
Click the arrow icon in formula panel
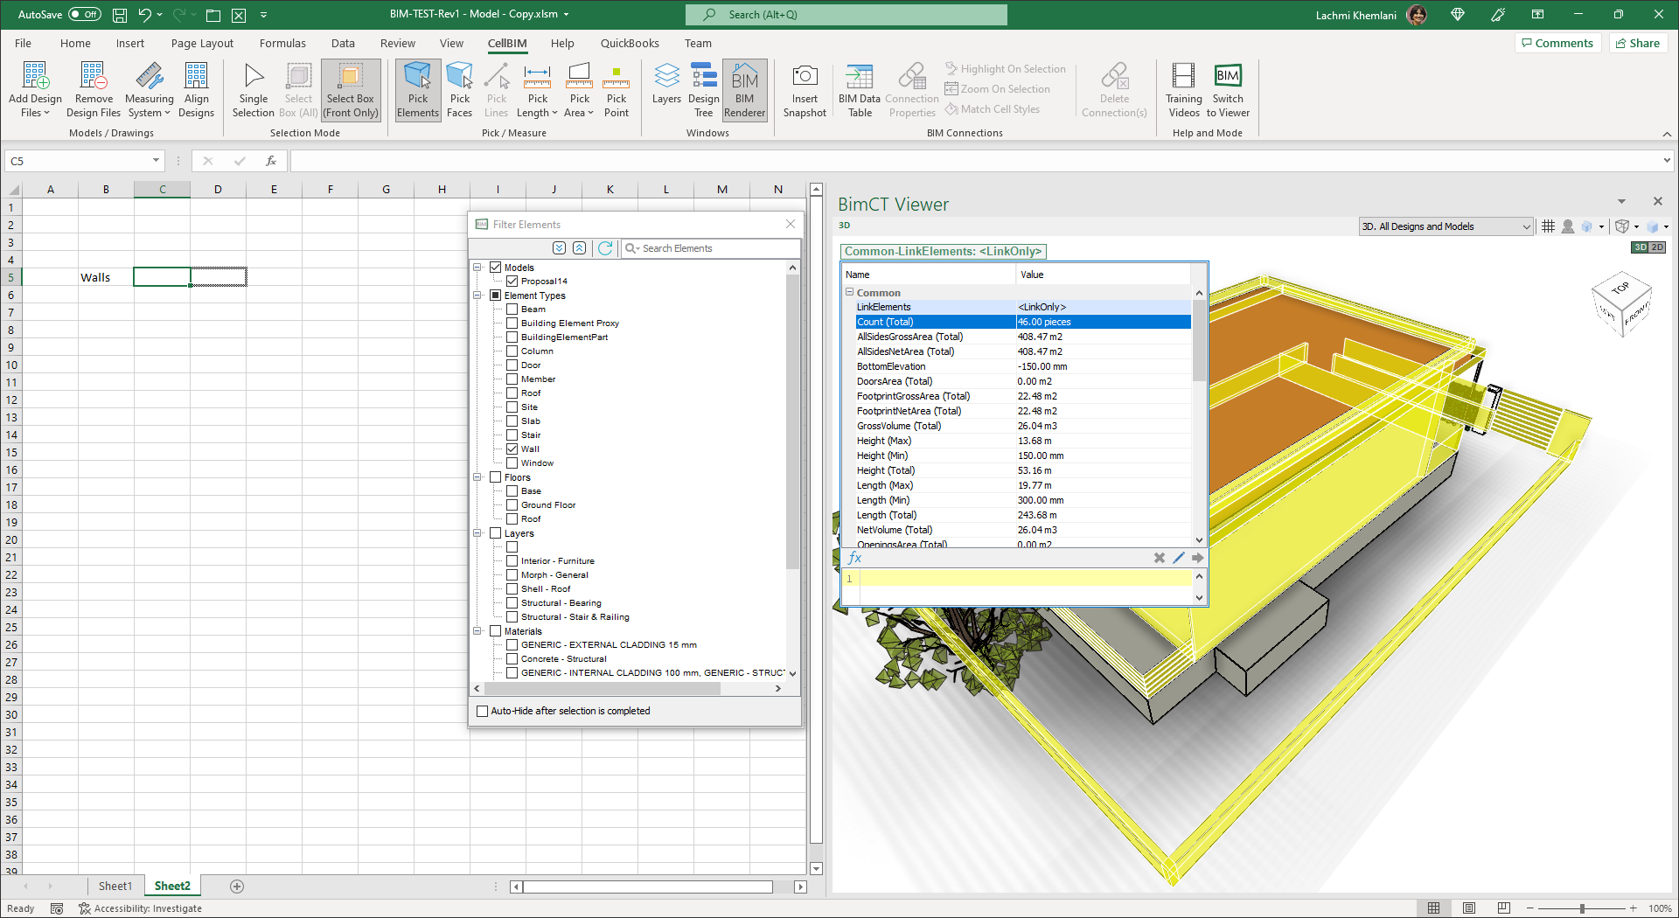point(1198,558)
